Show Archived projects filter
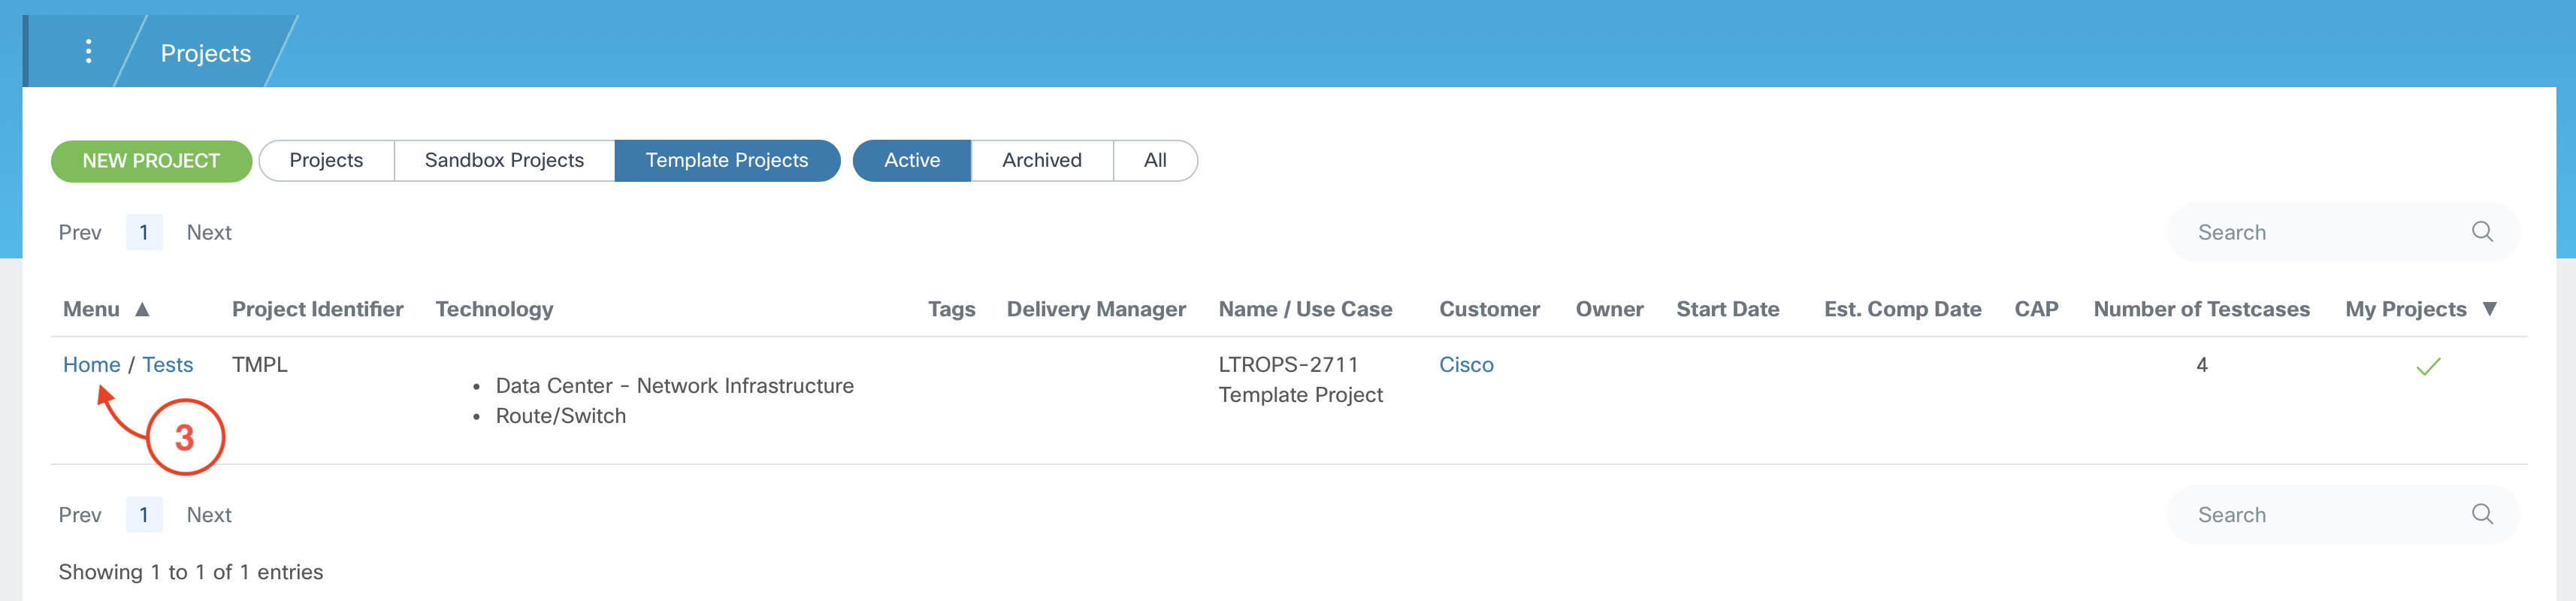Viewport: 2576px width, 601px height. pyautogui.click(x=1041, y=160)
